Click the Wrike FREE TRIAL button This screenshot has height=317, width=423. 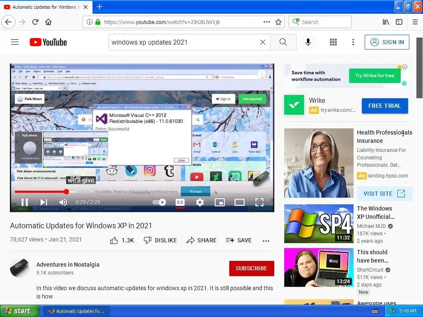click(385, 106)
